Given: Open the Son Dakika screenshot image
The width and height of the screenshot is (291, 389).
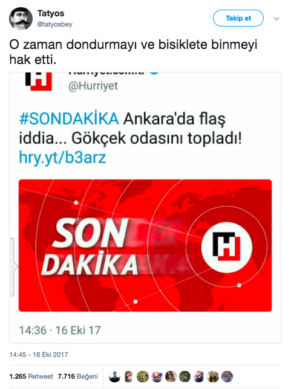Looking at the screenshot, I should click(x=145, y=245).
